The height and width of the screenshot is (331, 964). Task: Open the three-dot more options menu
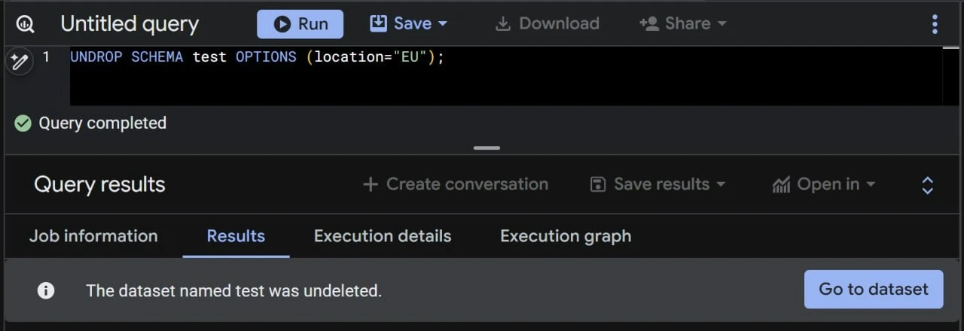tap(935, 24)
